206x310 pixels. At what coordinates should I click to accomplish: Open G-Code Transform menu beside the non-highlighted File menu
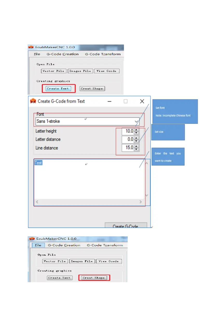click(103, 54)
